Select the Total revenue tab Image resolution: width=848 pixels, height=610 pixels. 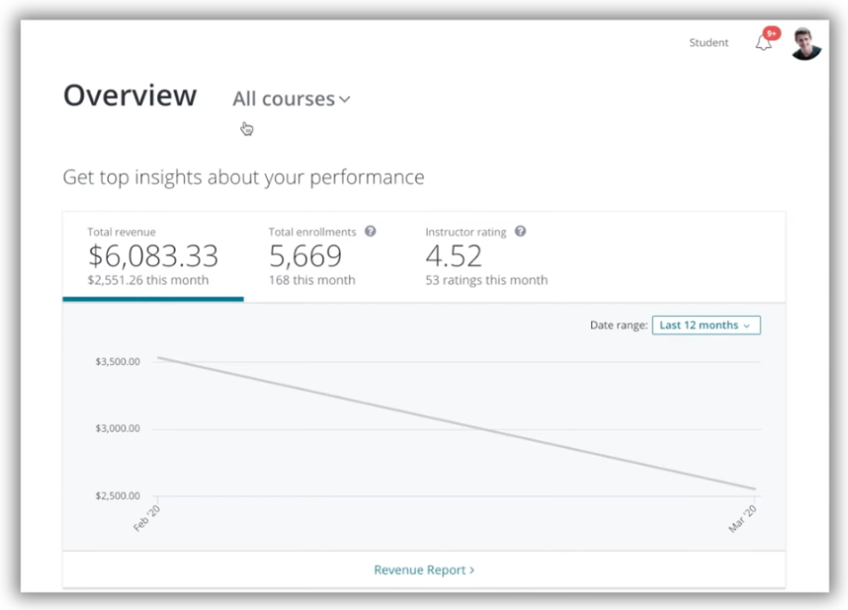coord(153,257)
